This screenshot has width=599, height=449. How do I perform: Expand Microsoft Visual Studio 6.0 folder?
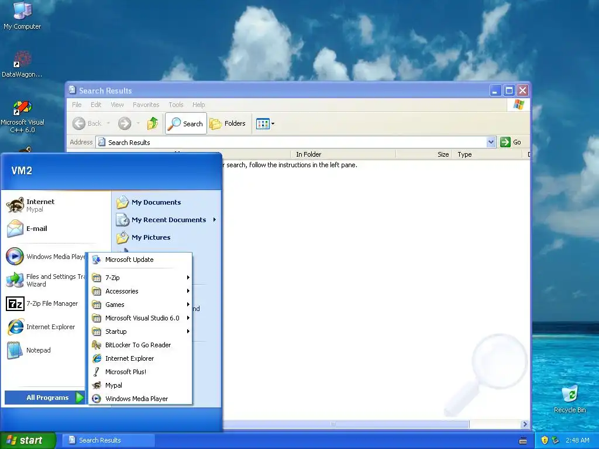pos(140,318)
